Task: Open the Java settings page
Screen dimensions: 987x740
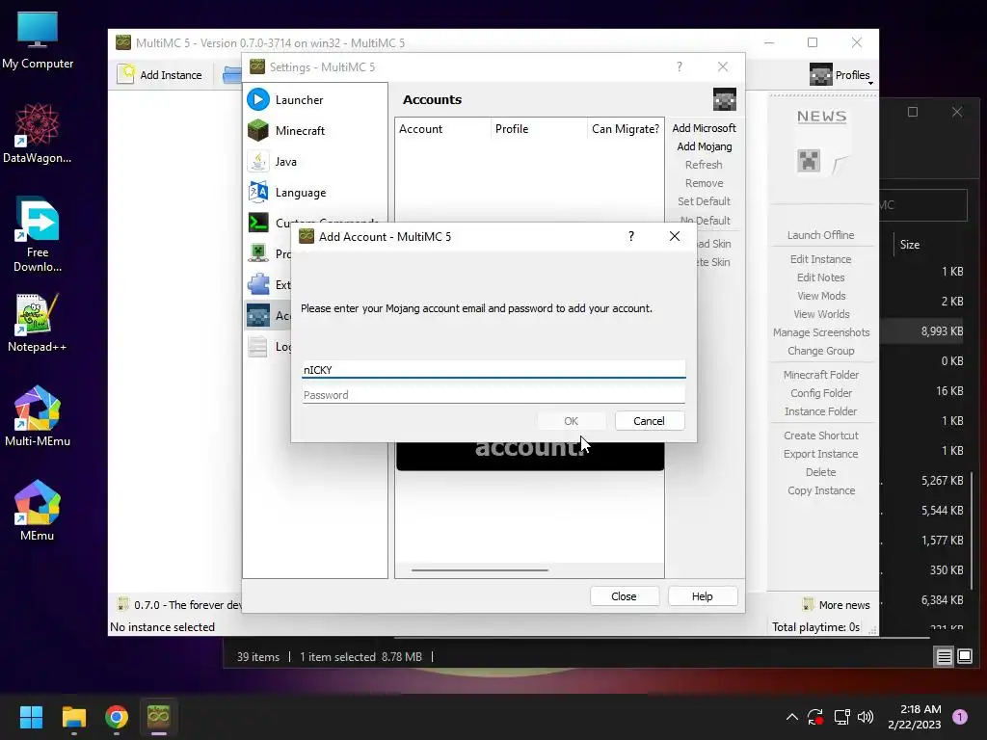Action: point(315,162)
